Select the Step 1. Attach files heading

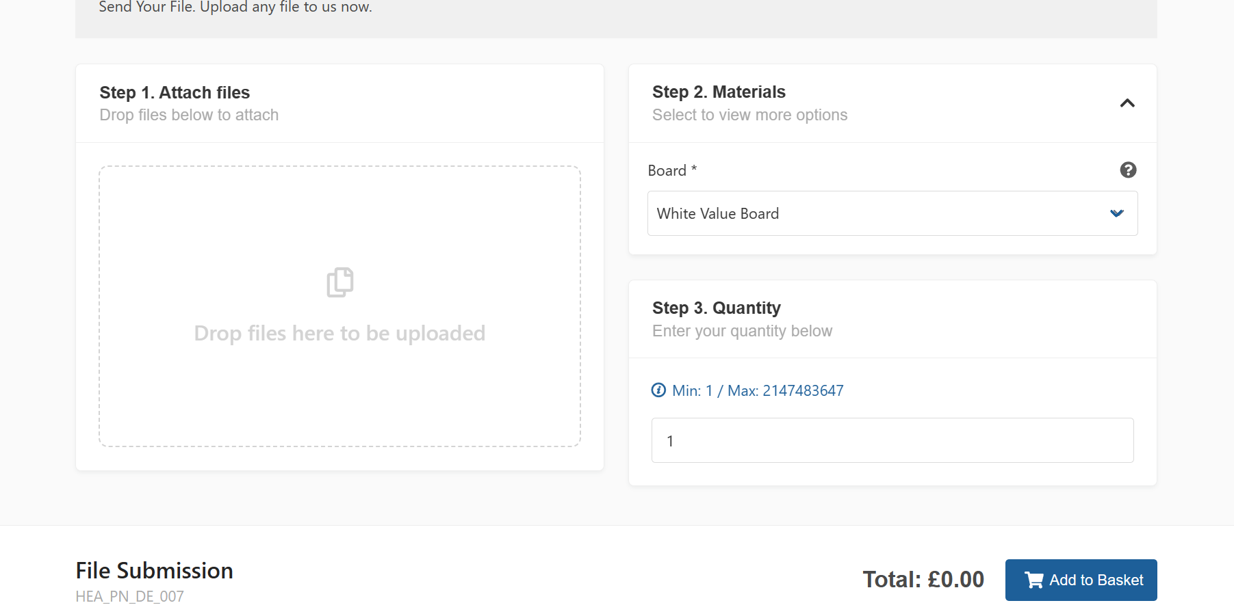175,92
